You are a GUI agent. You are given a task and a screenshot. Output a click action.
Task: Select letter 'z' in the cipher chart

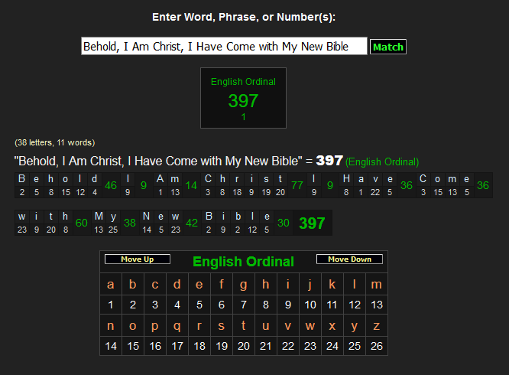coord(376,325)
